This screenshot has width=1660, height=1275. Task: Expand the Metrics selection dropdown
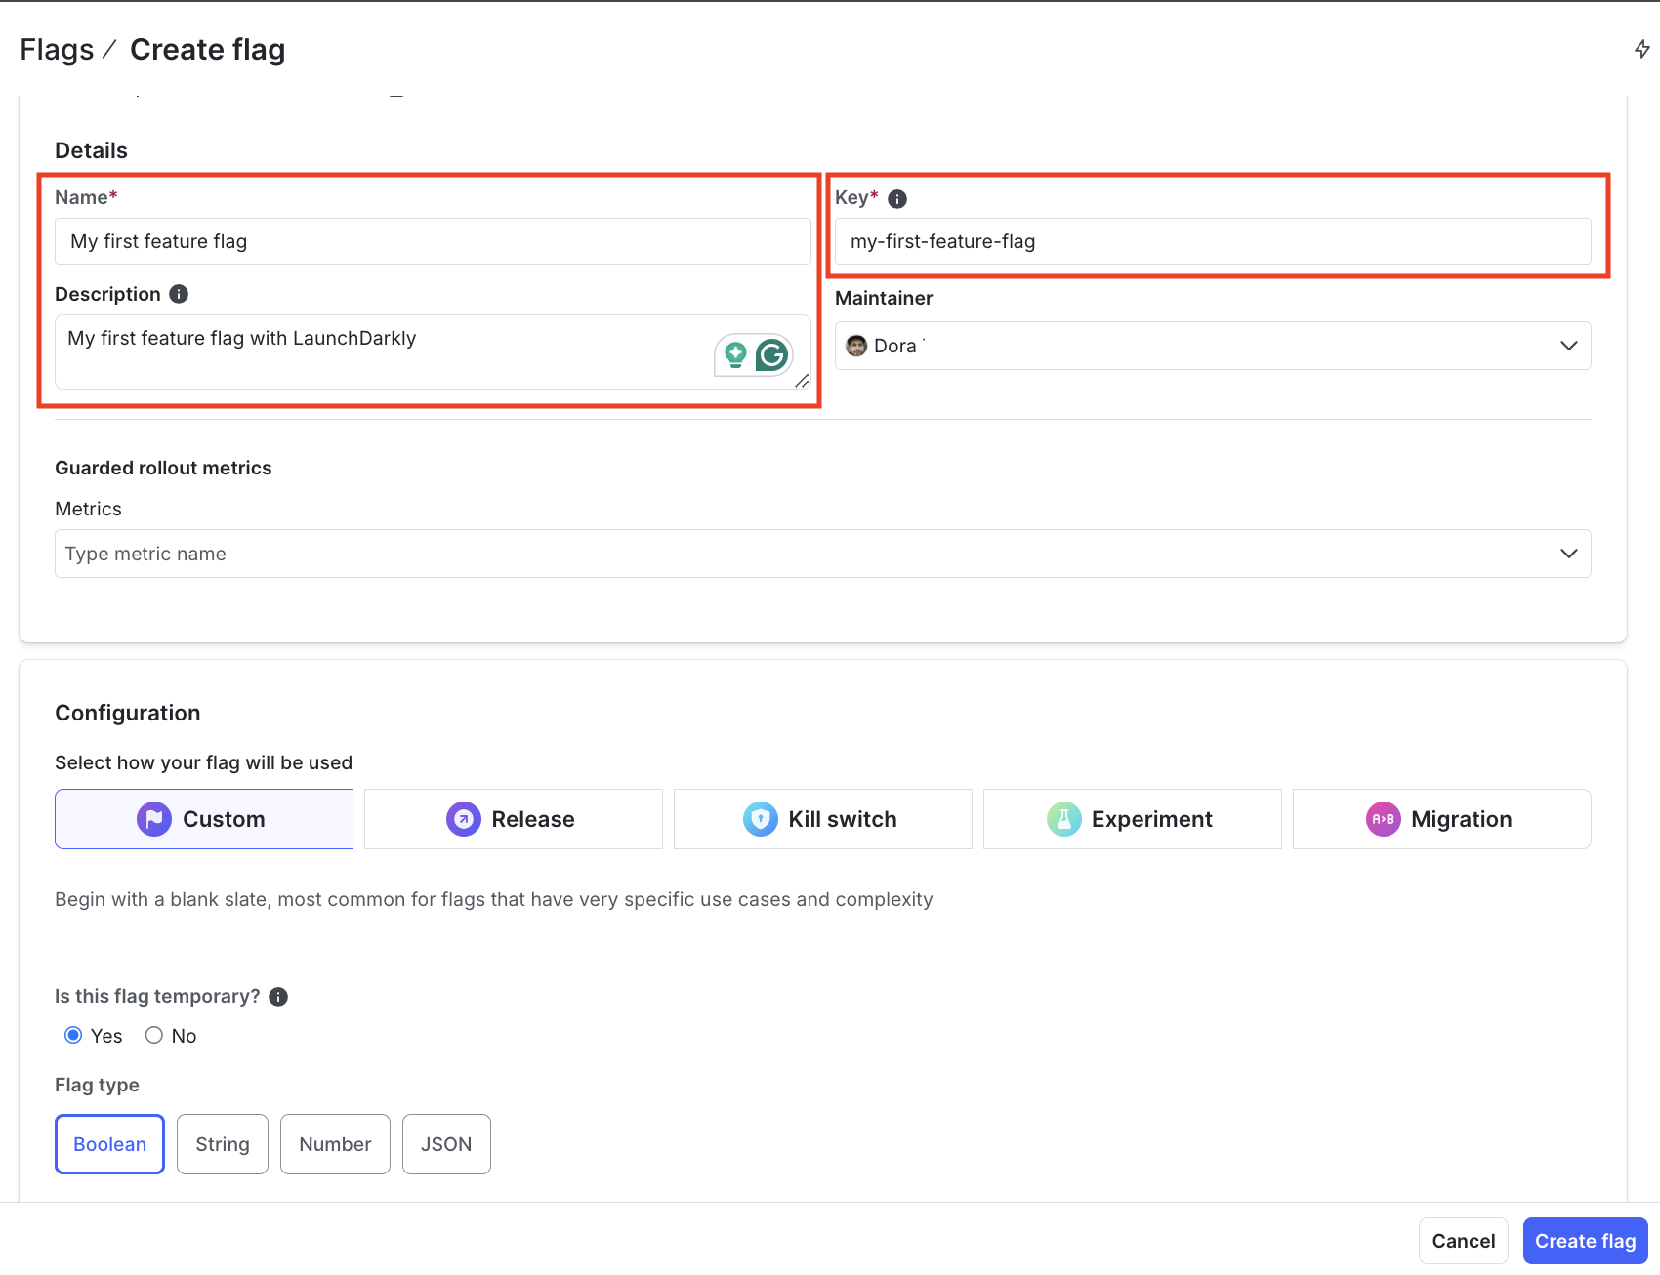1568,553
